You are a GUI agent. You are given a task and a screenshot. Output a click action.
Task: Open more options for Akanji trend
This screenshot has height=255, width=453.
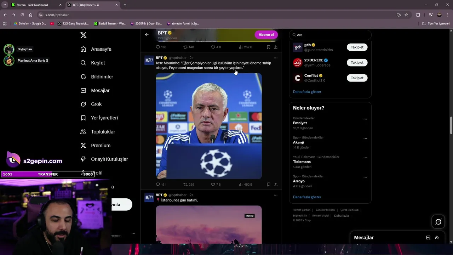pos(365,138)
